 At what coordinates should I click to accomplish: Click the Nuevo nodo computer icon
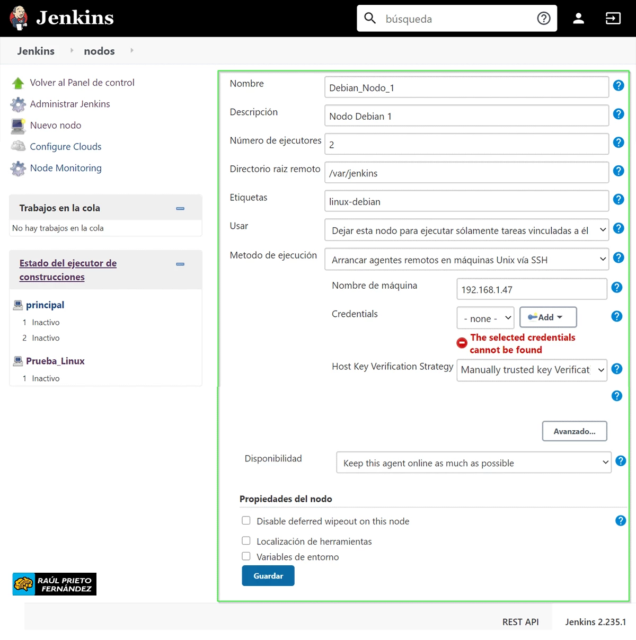pos(17,126)
